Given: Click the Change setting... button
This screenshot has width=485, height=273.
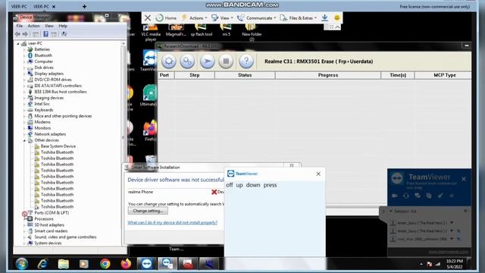Looking at the screenshot, I should (x=148, y=211).
